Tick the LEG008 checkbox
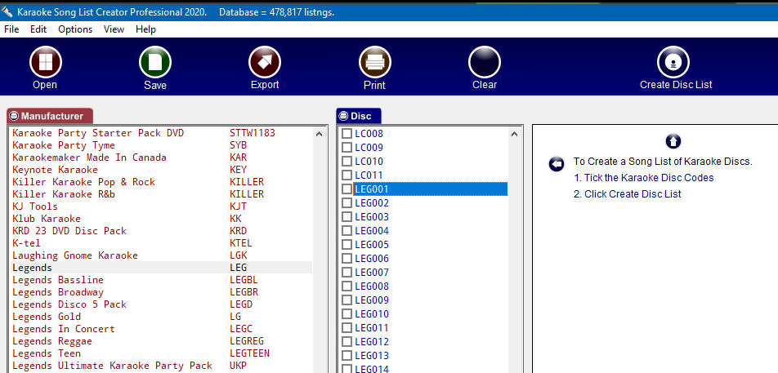Image resolution: width=778 pixels, height=373 pixels. 347,286
